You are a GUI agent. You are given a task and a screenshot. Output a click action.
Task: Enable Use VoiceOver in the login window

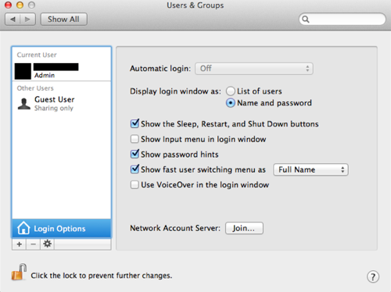tap(135, 185)
